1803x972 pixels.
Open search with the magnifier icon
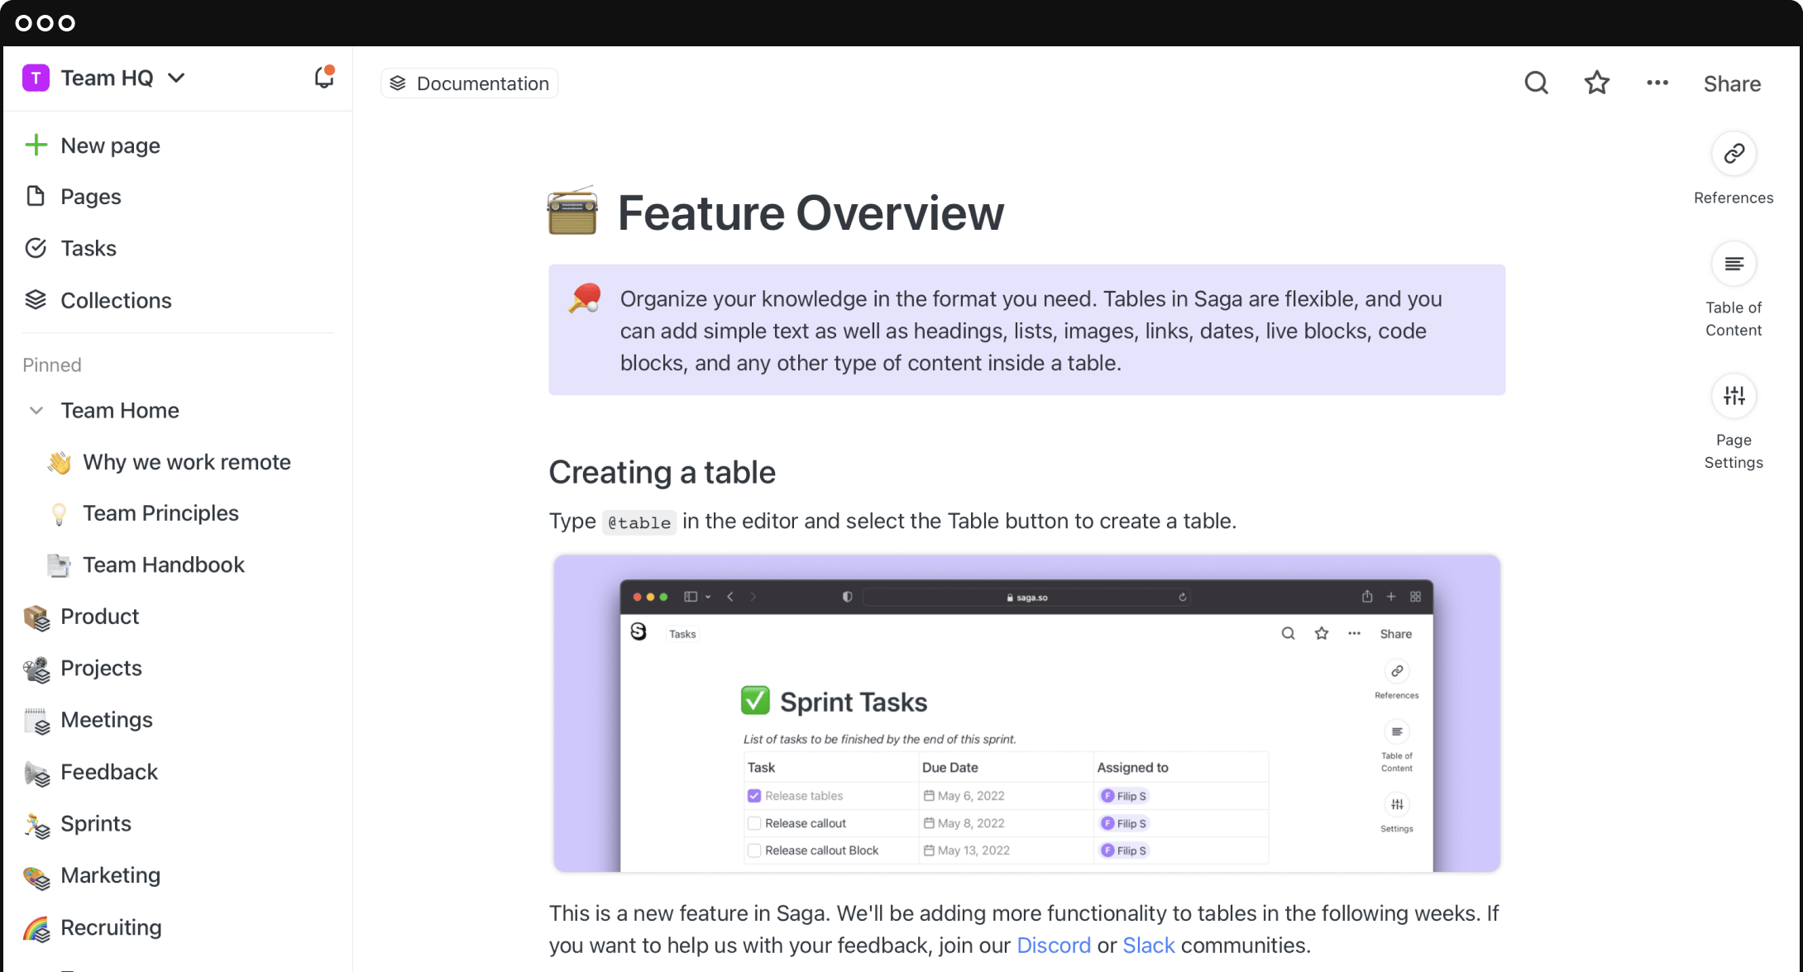[x=1536, y=83]
